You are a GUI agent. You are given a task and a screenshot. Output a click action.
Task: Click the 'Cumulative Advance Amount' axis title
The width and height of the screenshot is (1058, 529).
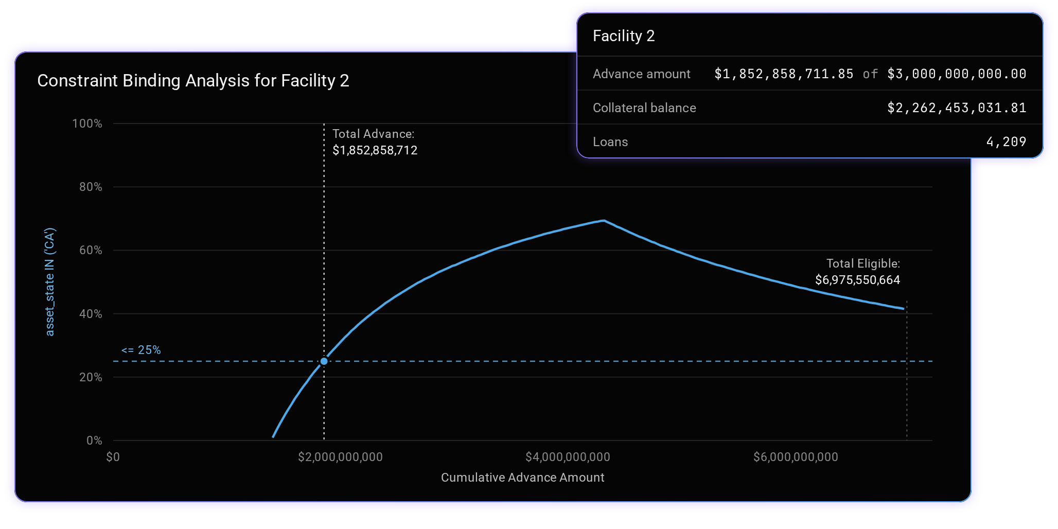click(x=523, y=478)
